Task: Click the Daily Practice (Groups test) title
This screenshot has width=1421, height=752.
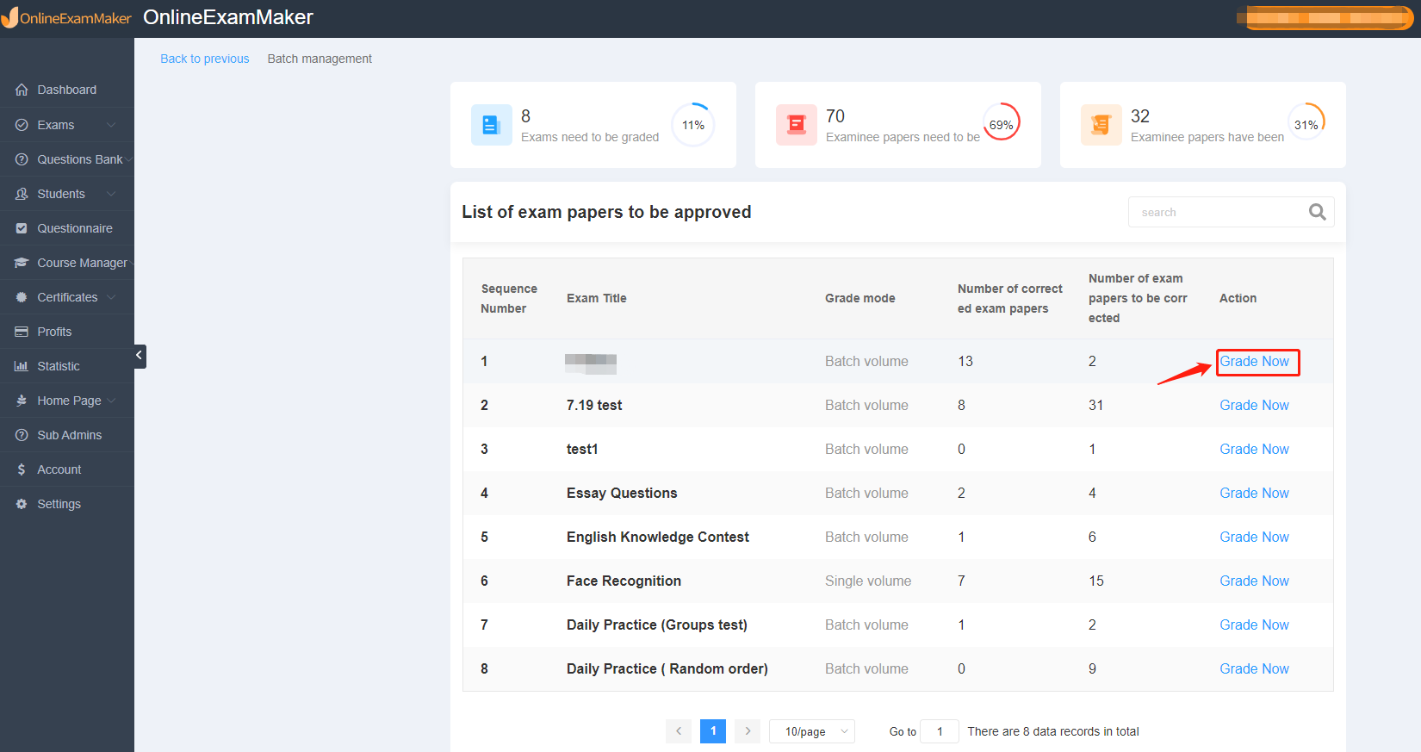Action: (x=657, y=625)
